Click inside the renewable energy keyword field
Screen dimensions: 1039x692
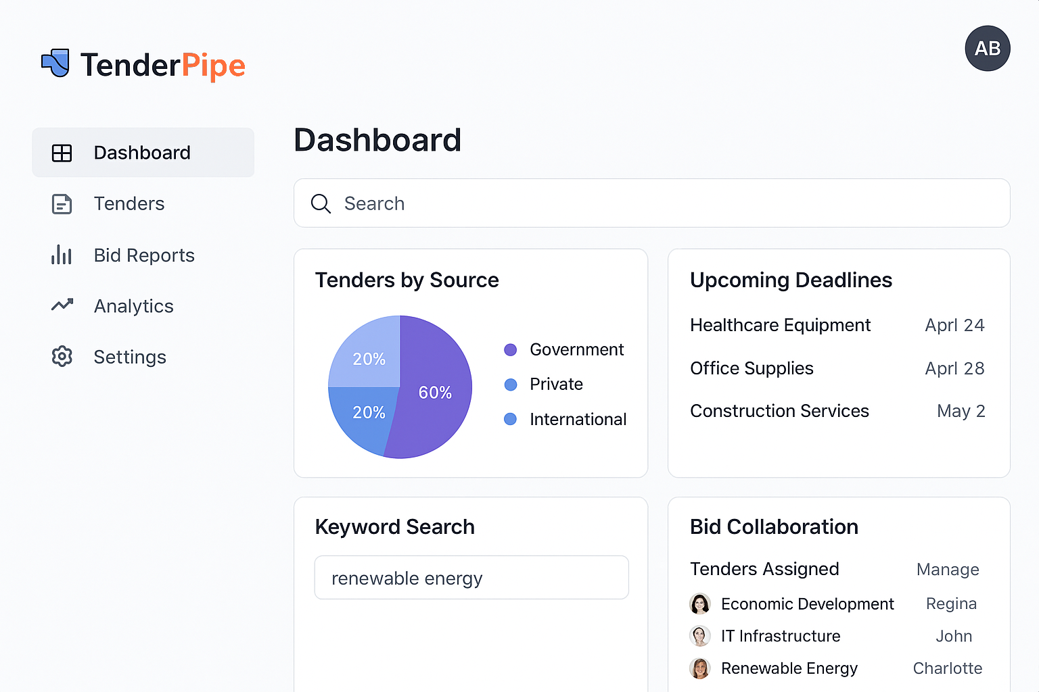(x=471, y=578)
